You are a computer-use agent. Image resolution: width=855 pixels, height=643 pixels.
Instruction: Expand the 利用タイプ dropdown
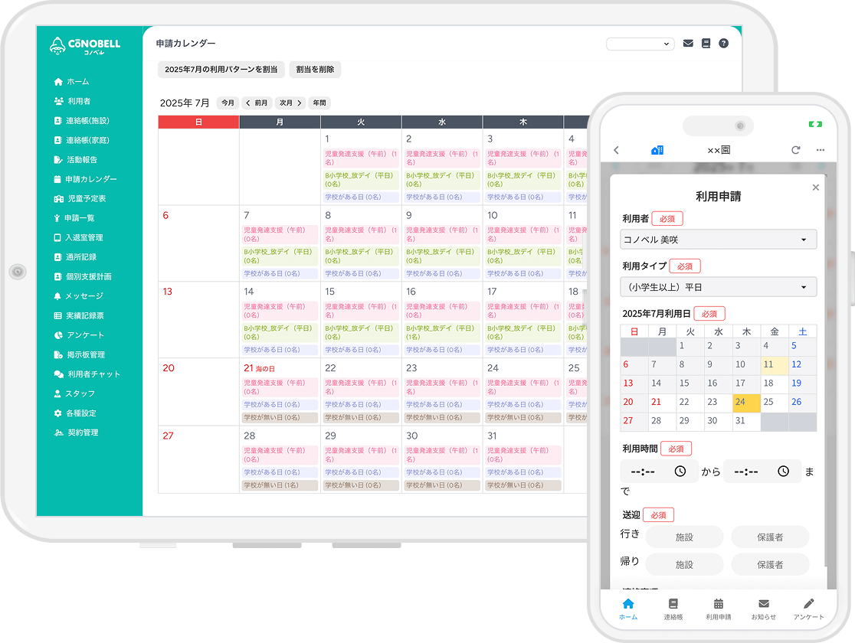pos(718,287)
